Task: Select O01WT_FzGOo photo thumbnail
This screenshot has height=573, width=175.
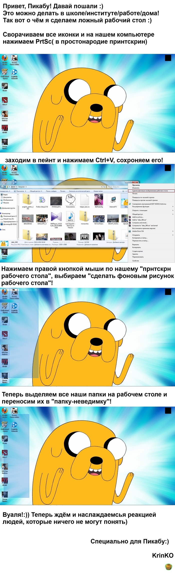Action: 113,220
